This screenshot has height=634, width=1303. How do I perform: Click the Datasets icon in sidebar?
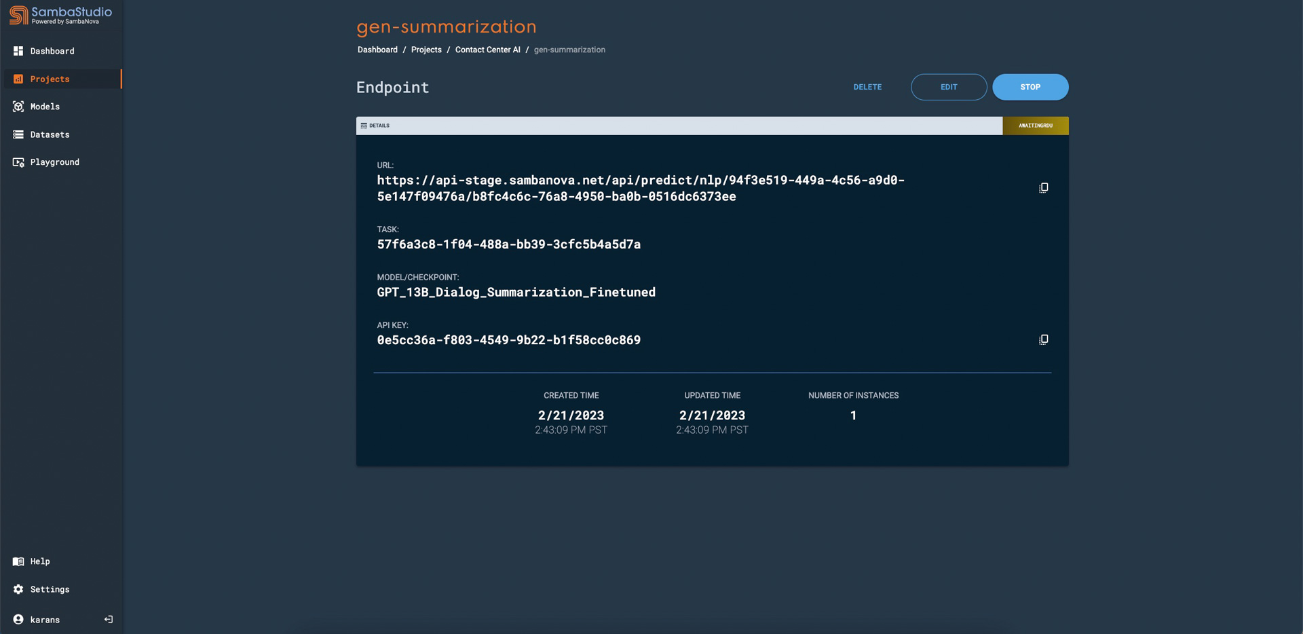(x=18, y=134)
